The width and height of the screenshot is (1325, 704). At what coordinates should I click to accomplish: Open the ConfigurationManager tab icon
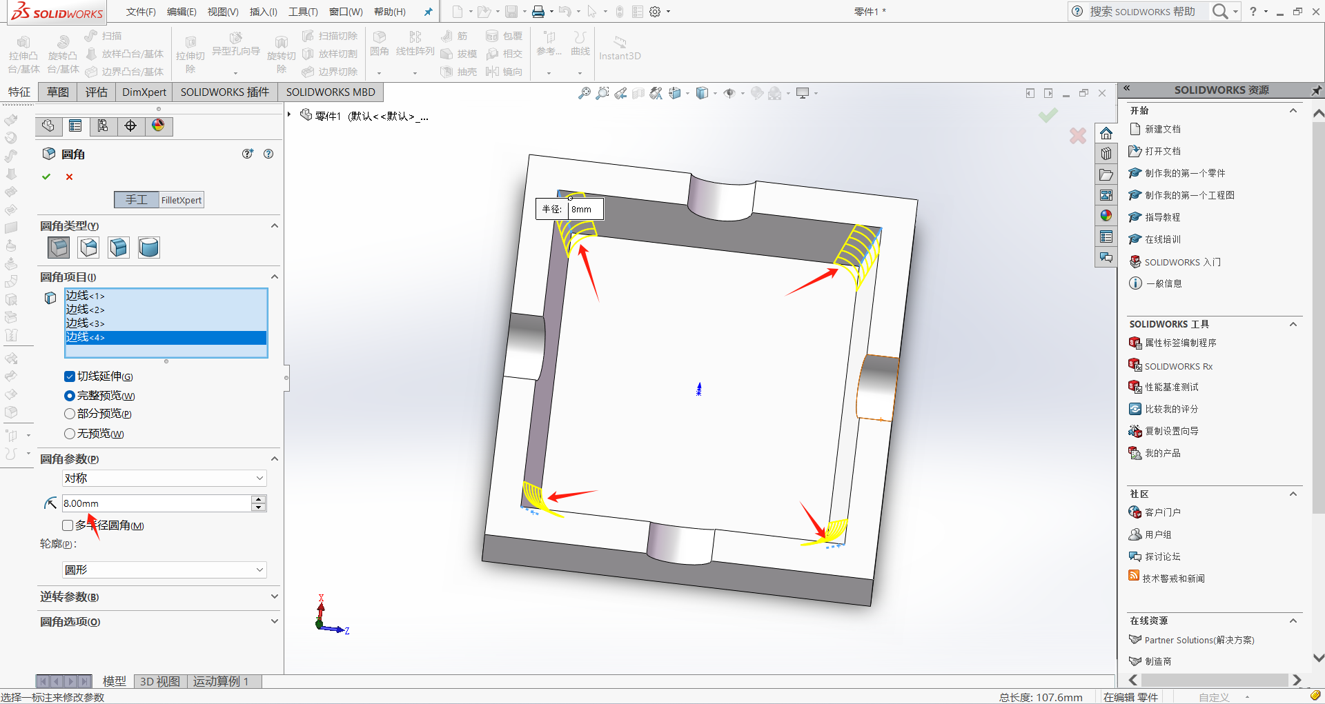pyautogui.click(x=103, y=125)
